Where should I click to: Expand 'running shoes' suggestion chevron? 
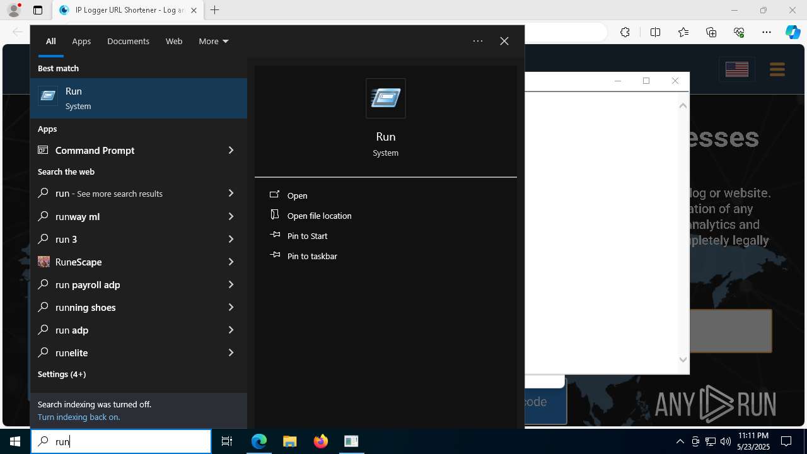click(231, 307)
